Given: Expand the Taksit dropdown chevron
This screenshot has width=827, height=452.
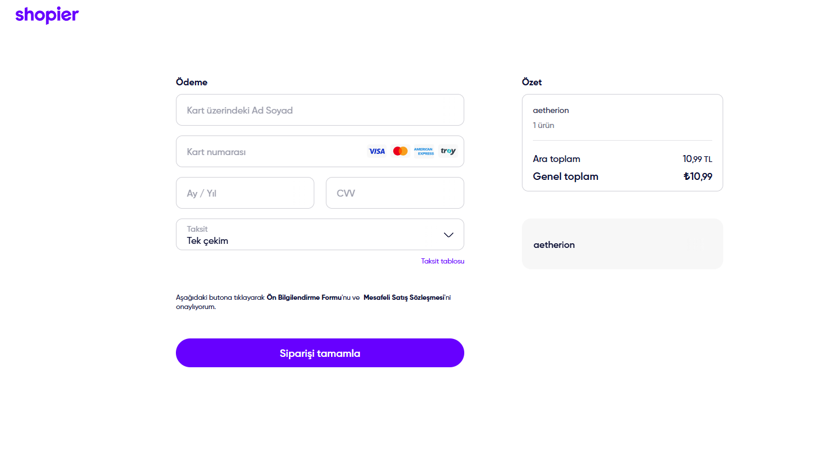Looking at the screenshot, I should tap(449, 235).
